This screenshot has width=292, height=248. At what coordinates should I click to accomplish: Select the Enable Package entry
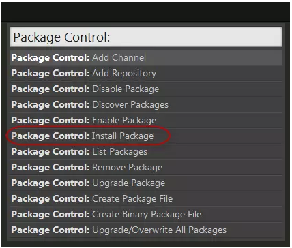point(146,121)
